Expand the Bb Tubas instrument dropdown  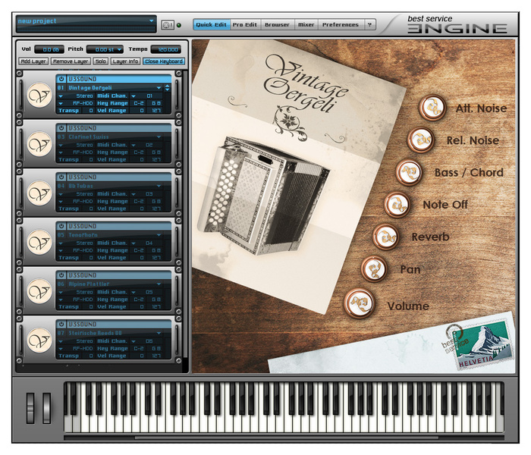[159, 186]
